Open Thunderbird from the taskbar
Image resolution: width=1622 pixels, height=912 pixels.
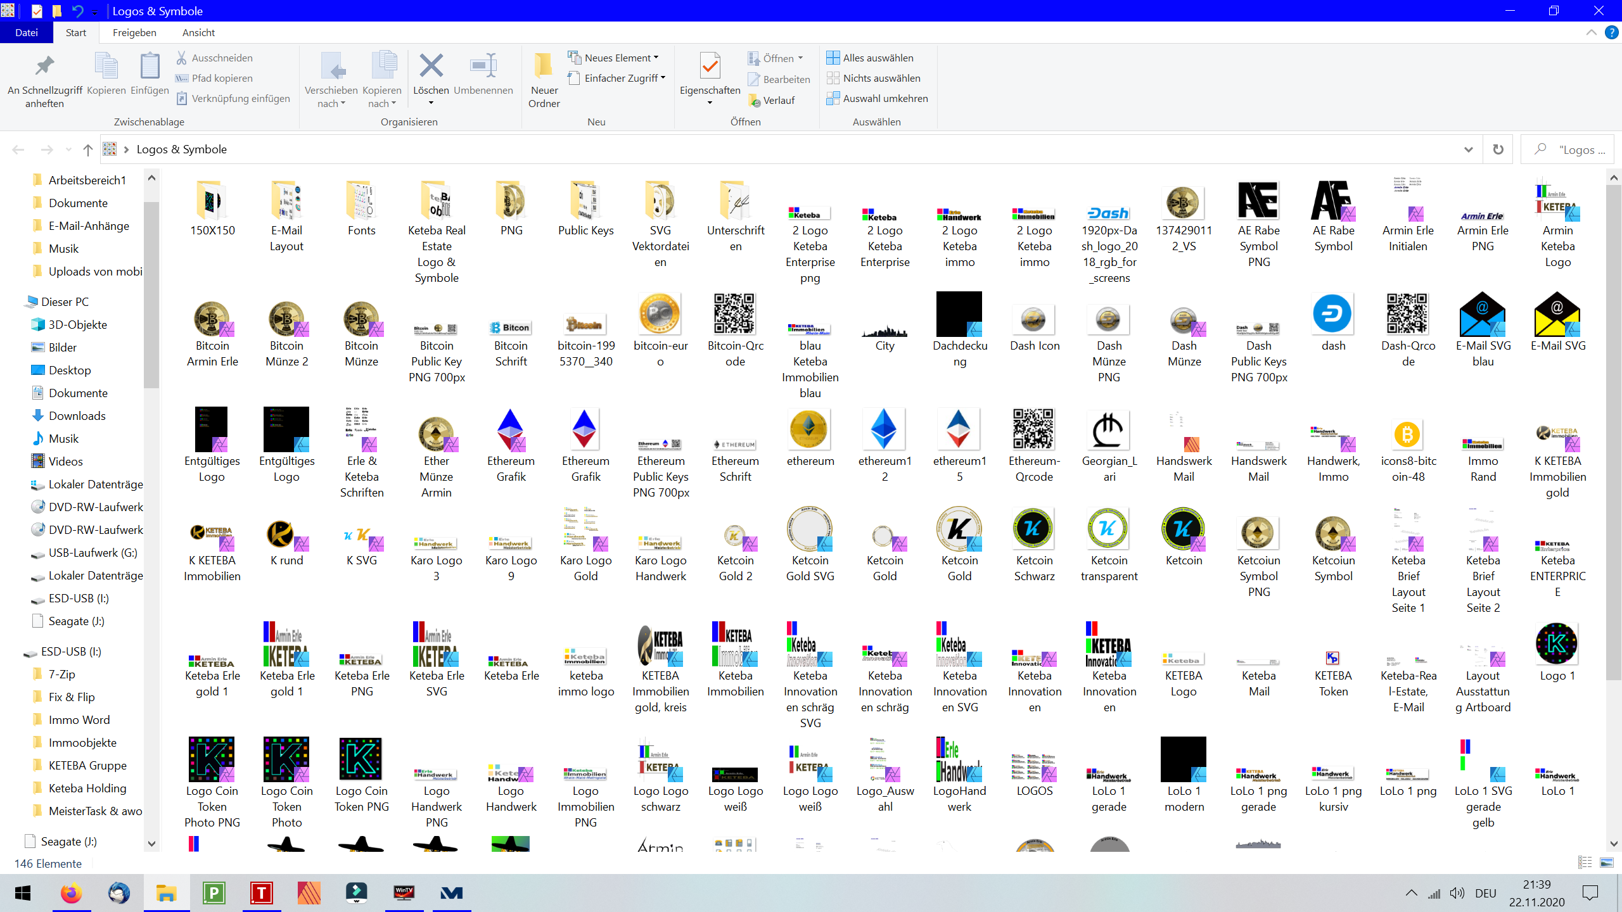point(118,893)
